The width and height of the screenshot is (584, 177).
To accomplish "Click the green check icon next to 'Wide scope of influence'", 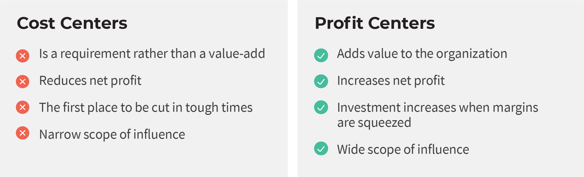I will [x=321, y=148].
